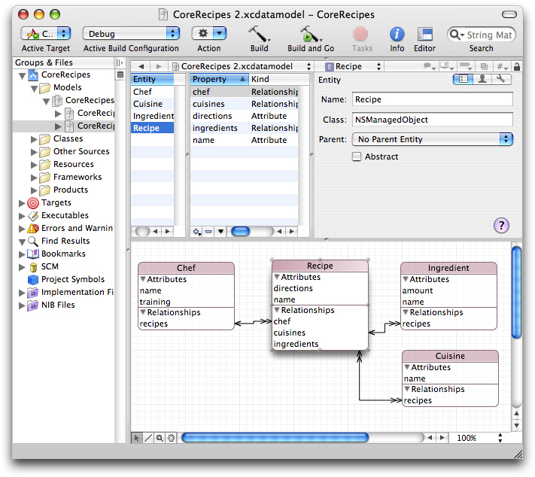Select the line relationship diagram tool
This screenshot has height=477, width=535.
148,438
